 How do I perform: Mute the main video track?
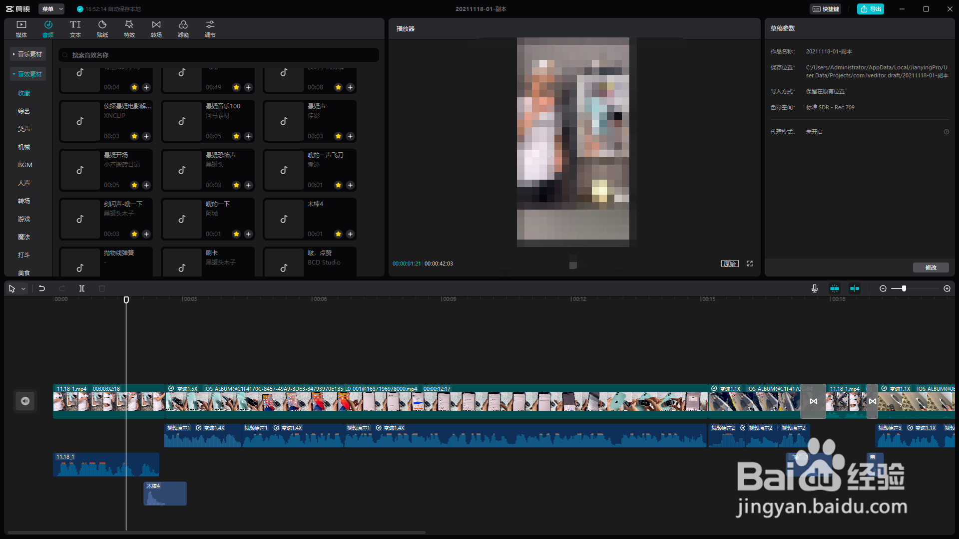tap(25, 401)
